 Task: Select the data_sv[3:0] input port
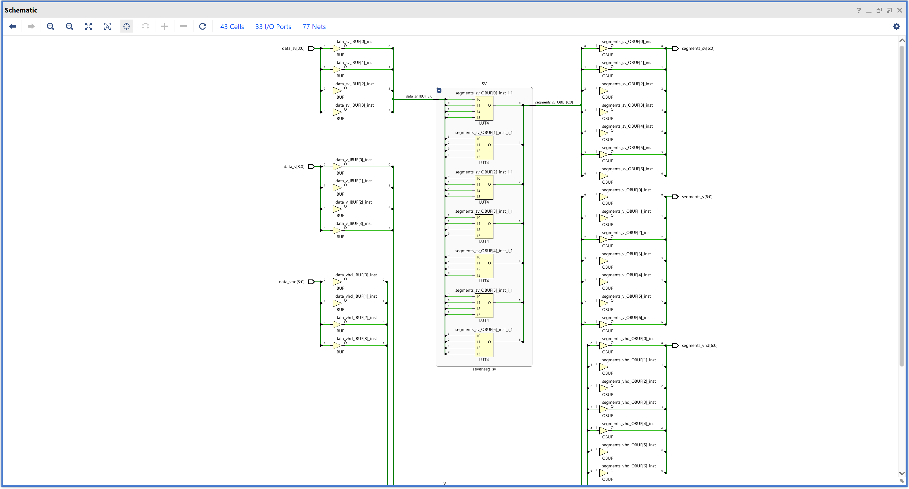point(311,48)
